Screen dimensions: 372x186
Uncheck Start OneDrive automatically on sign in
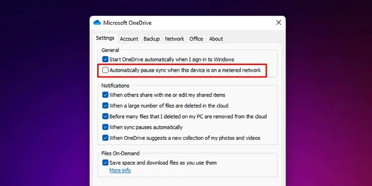105,60
